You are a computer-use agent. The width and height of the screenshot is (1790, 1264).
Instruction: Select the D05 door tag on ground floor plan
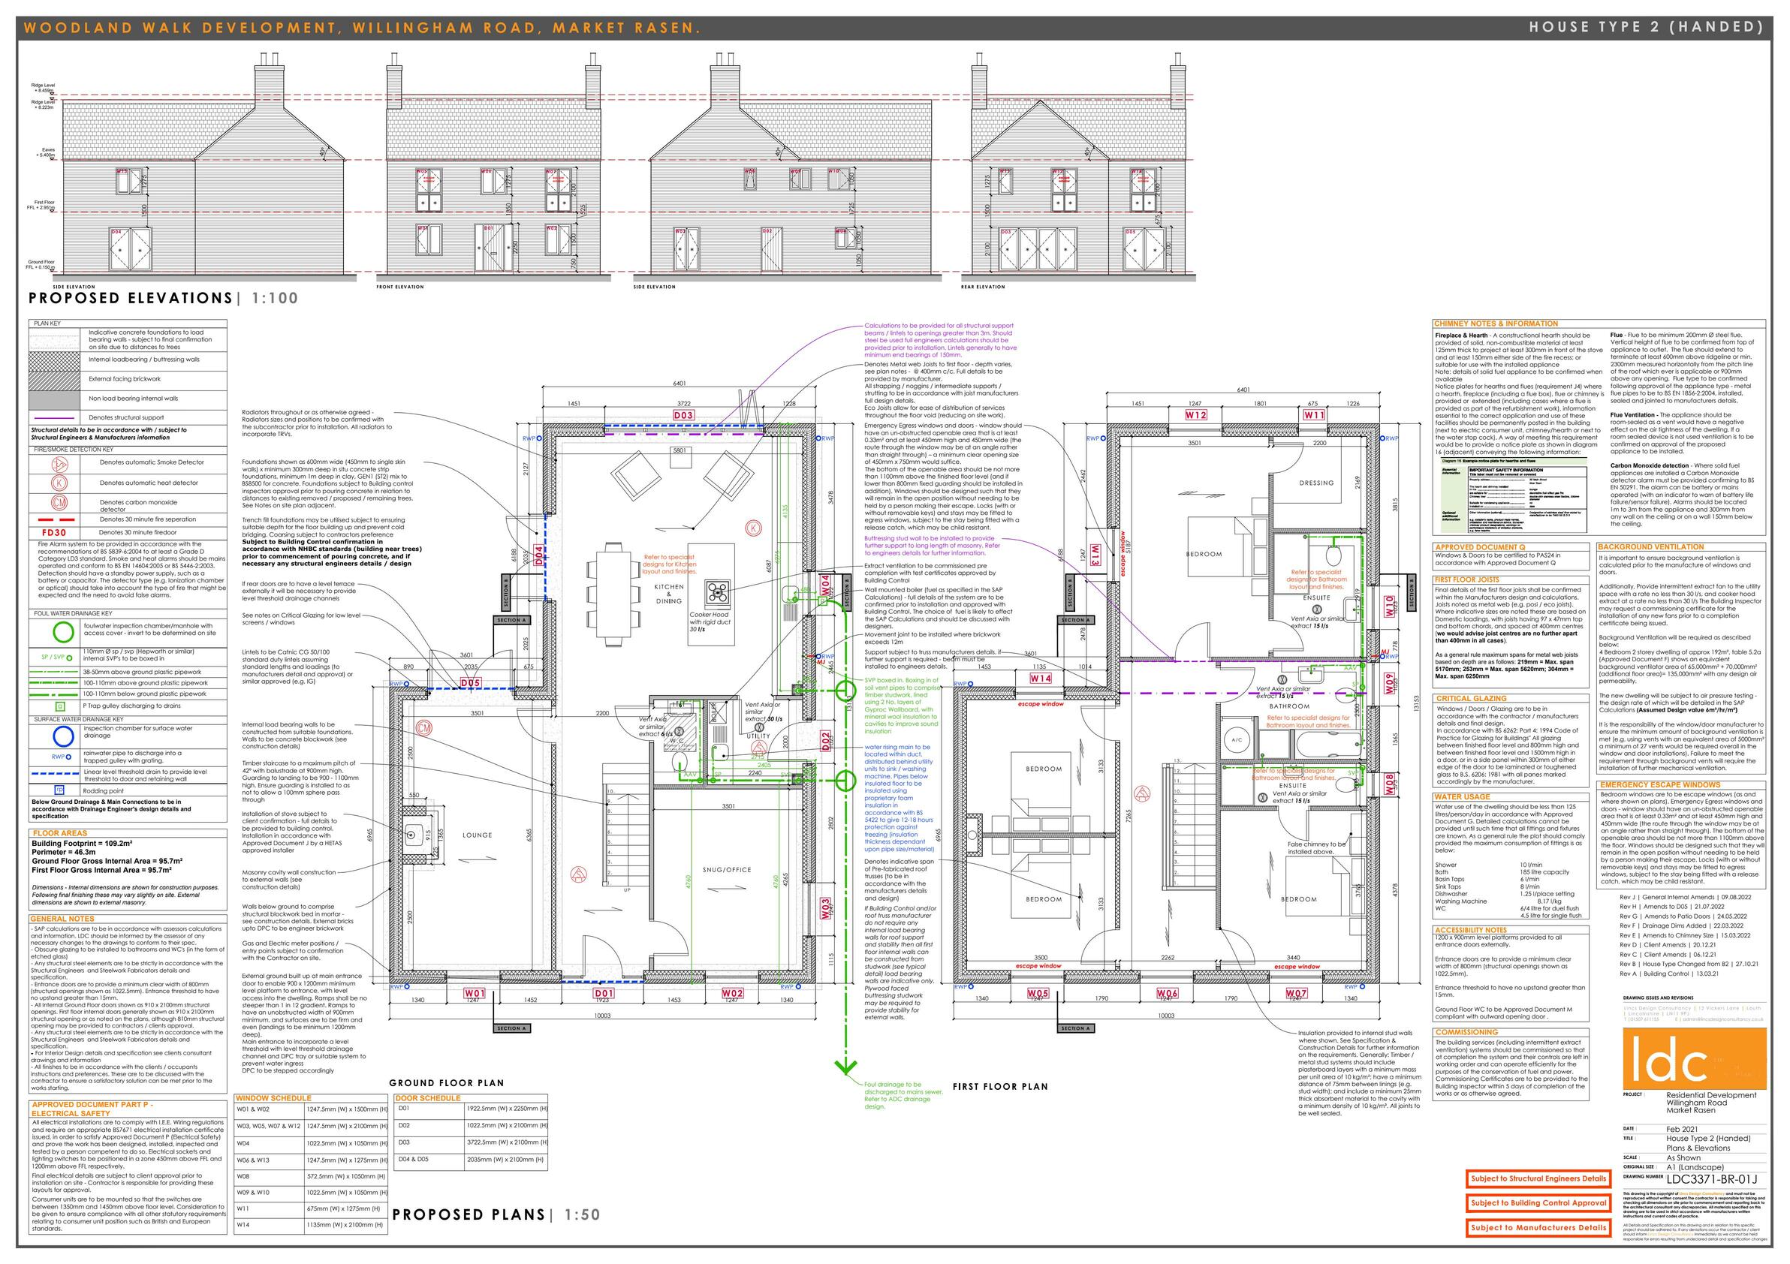pyautogui.click(x=470, y=682)
